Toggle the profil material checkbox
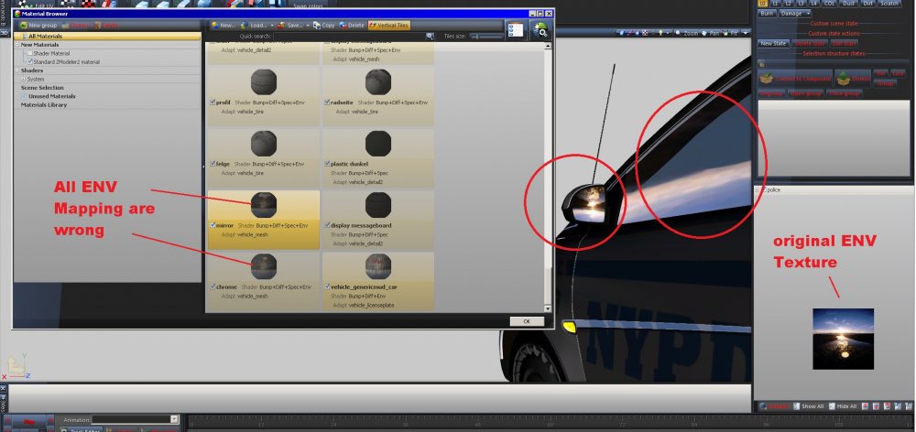 pyautogui.click(x=213, y=103)
